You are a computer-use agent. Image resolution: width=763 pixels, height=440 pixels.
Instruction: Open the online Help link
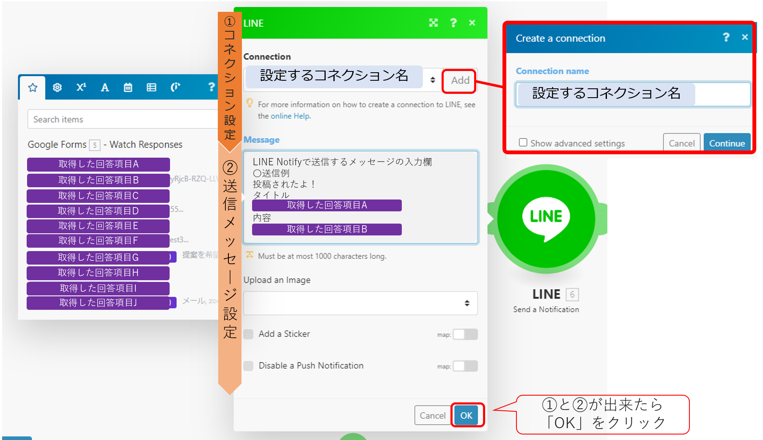click(291, 116)
